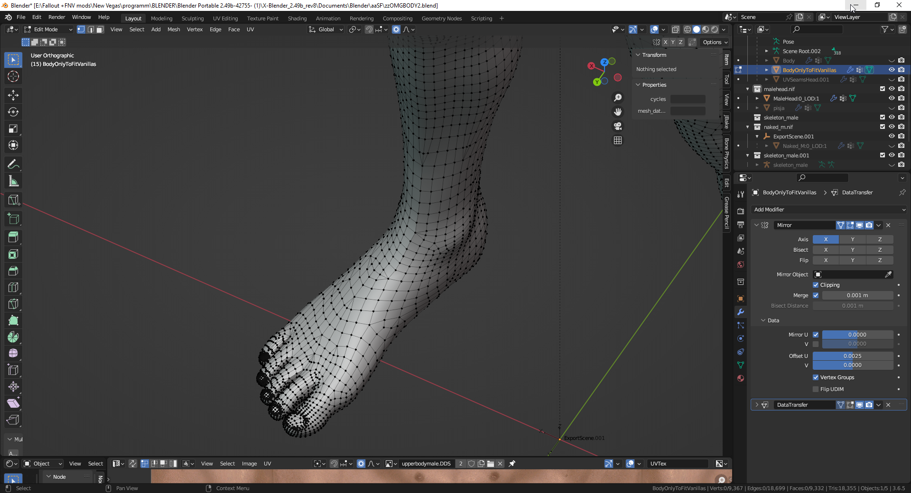The width and height of the screenshot is (911, 493).
Task: Open the Render properties tab icon
Action: click(x=741, y=211)
